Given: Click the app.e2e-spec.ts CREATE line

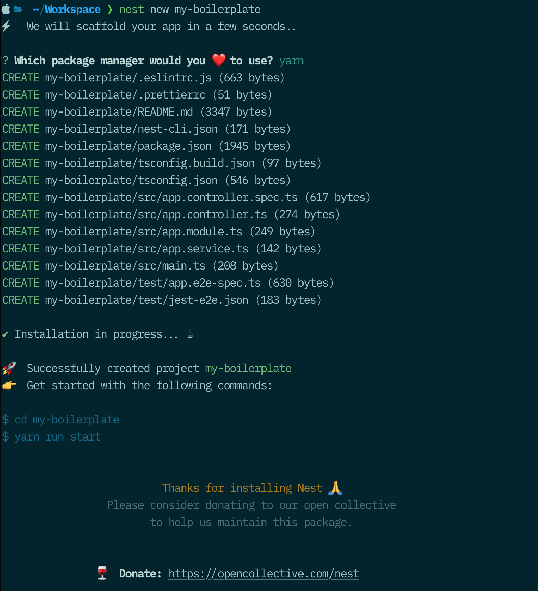Looking at the screenshot, I should 168,283.
